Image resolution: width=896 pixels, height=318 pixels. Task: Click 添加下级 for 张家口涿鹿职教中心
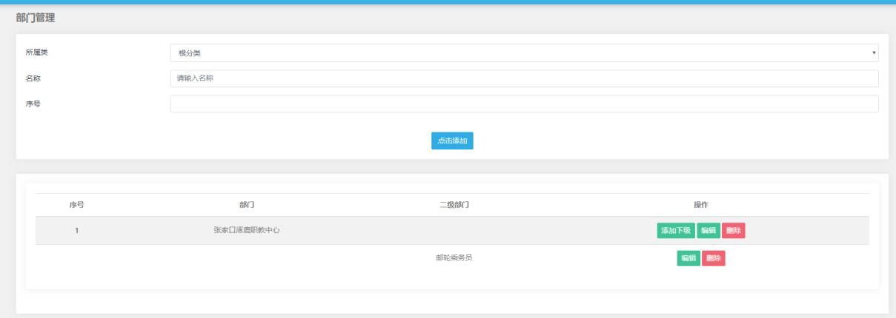pyautogui.click(x=675, y=231)
